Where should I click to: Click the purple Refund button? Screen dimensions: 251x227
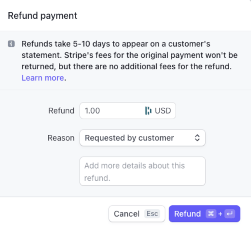188,214
